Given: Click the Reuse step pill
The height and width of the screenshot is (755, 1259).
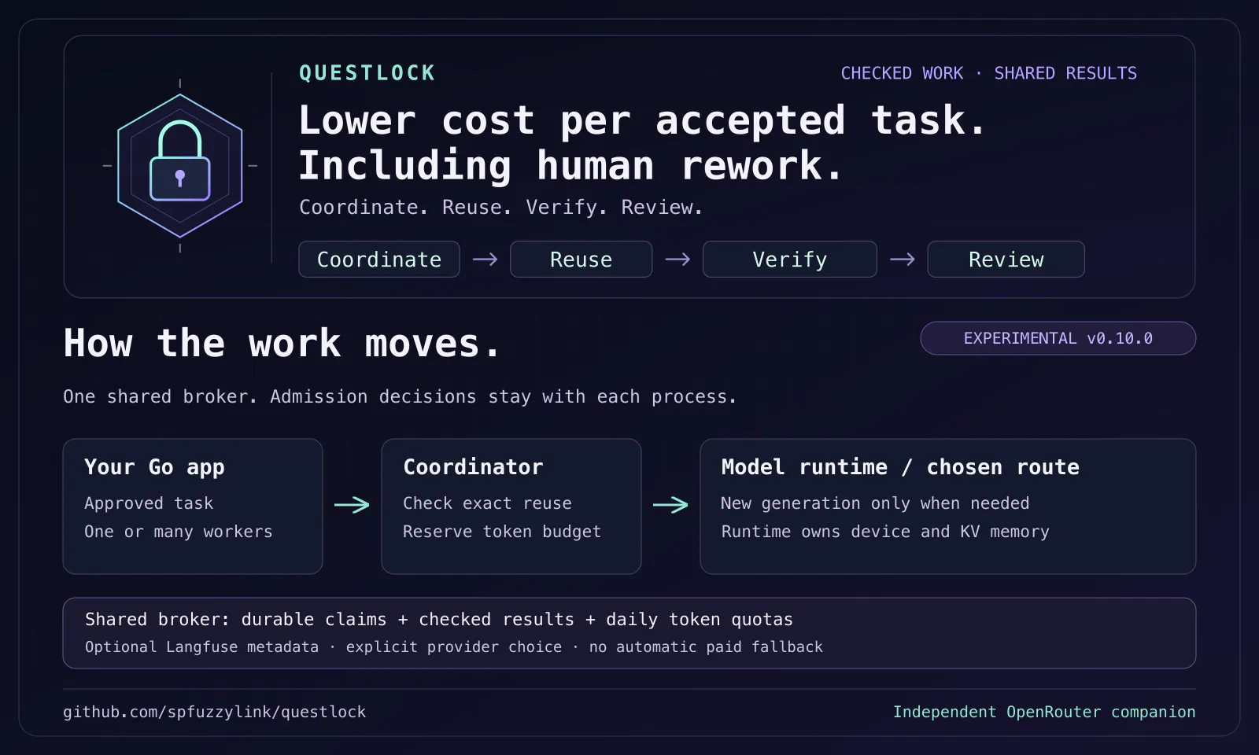Looking at the screenshot, I should tap(581, 259).
